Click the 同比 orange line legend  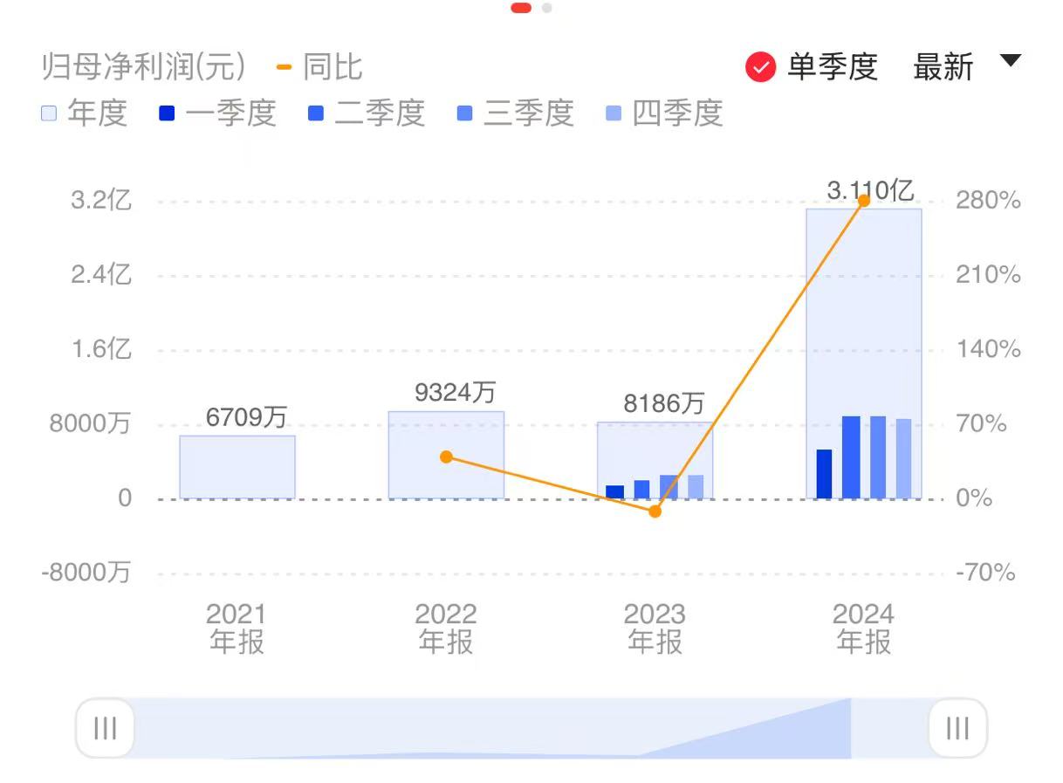(x=319, y=67)
